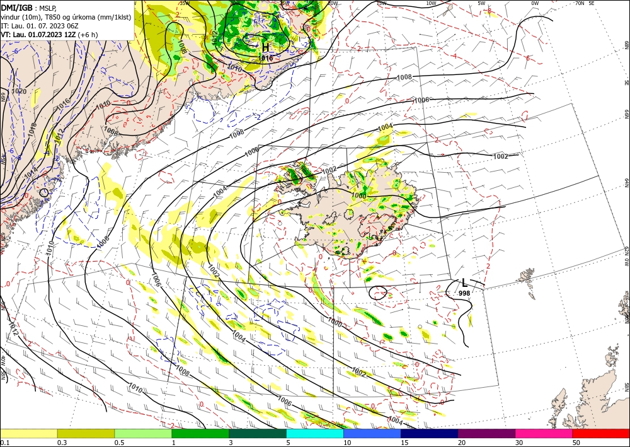Click the '5W' longitude label at top

point(482,3)
